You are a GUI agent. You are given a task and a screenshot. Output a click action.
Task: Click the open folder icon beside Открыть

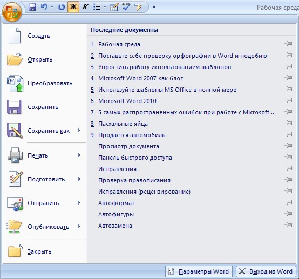15,59
